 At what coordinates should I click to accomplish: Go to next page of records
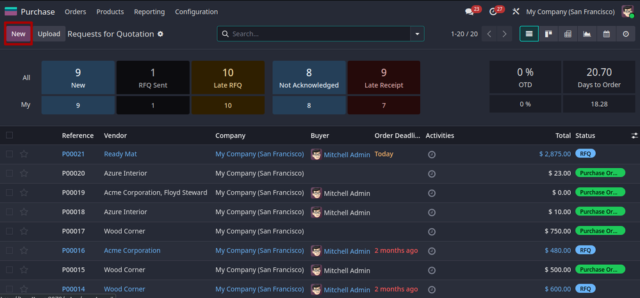[504, 34]
